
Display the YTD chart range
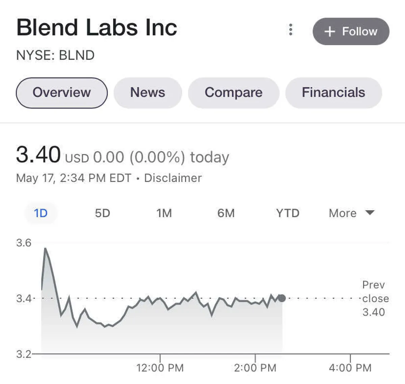[x=288, y=213]
